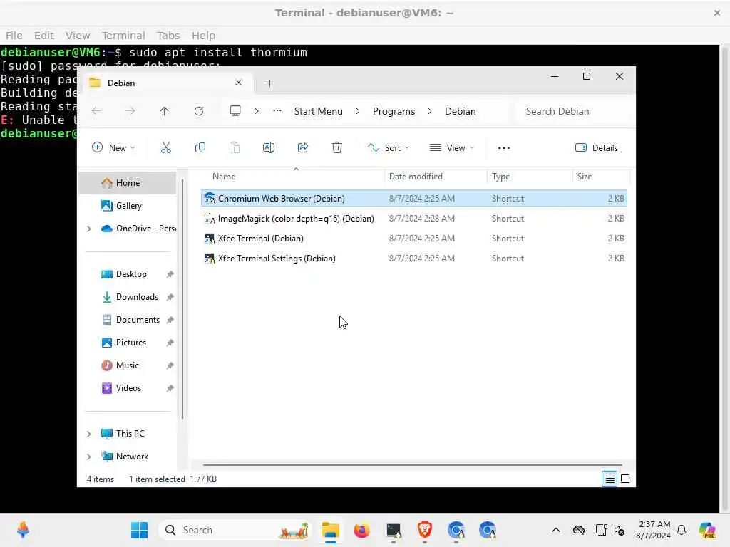Image resolution: width=730 pixels, height=547 pixels.
Task: Sort by Size column header
Action: pyautogui.click(x=585, y=177)
